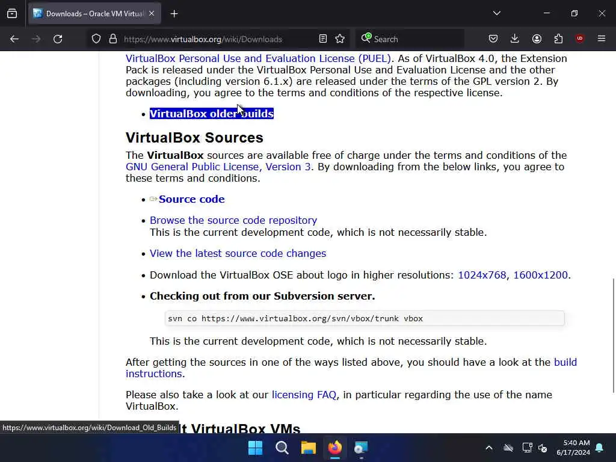Open the Extensions puzzle icon
The width and height of the screenshot is (616, 462).
558,39
